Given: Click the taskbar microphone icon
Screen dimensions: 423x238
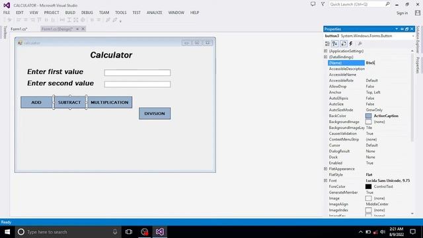Looking at the screenshot, I should click(x=115, y=232).
